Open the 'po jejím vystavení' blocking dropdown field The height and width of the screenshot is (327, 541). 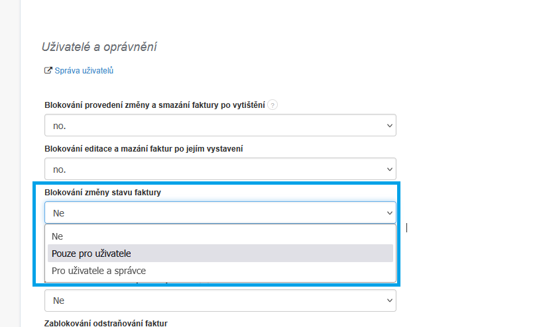pos(220,169)
